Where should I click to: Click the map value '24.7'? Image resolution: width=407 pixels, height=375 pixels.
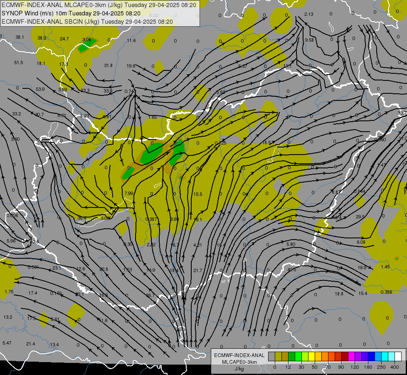click(x=64, y=39)
